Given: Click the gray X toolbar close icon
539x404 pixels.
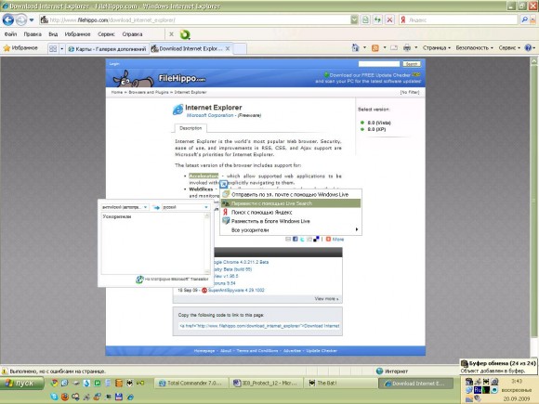Looking at the screenshot, I should coord(171,34).
